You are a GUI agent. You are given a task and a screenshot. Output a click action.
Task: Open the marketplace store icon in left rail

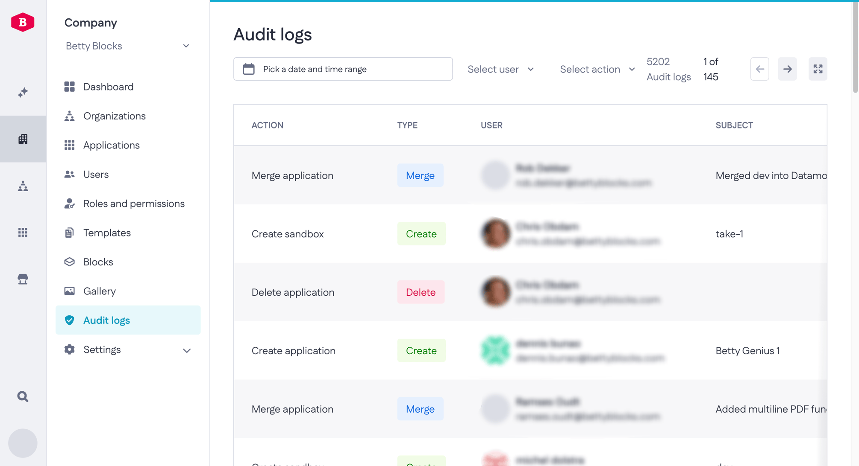tap(23, 279)
